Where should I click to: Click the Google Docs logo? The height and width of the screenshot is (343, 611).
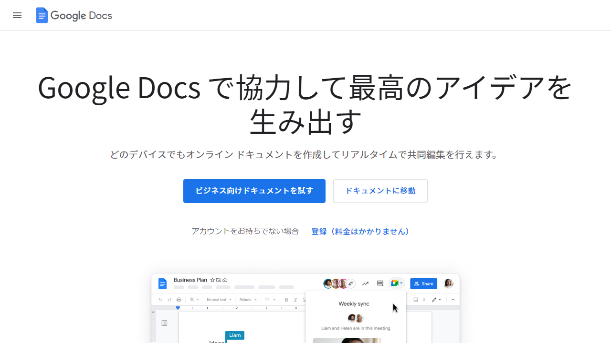[x=74, y=15]
